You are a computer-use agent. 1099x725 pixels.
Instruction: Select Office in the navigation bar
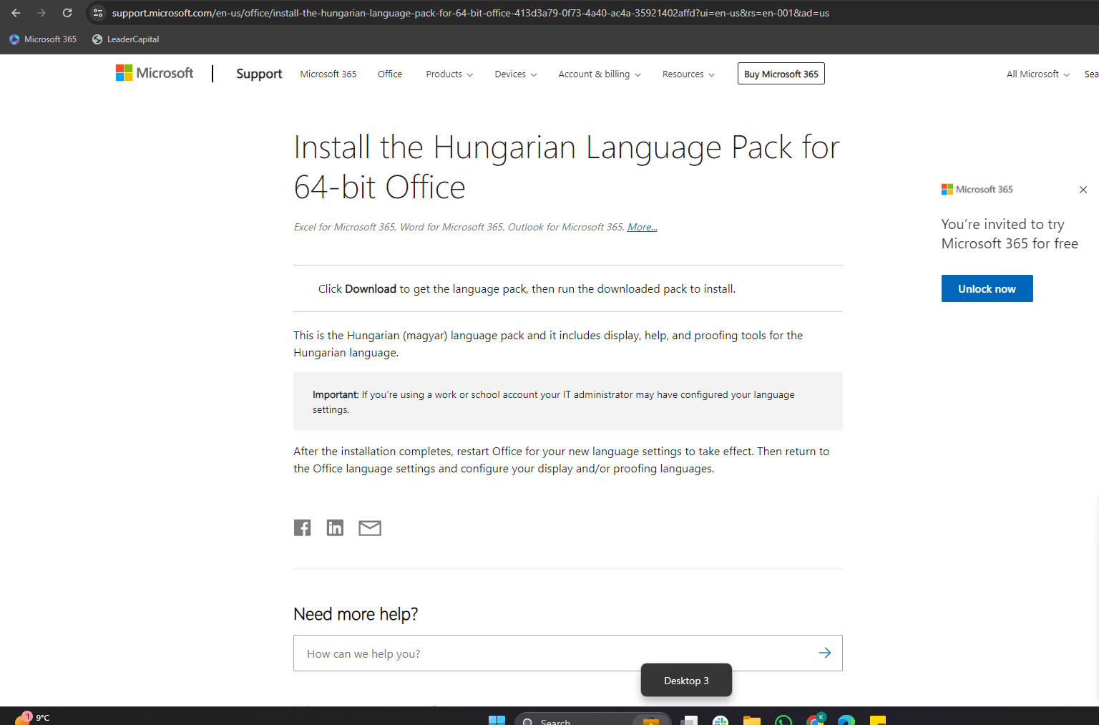click(x=390, y=74)
